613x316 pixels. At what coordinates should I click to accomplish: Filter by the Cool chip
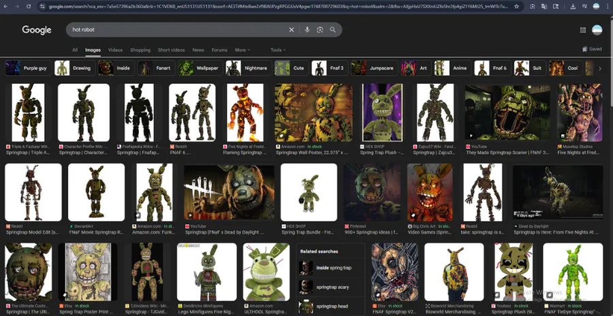click(x=566, y=68)
